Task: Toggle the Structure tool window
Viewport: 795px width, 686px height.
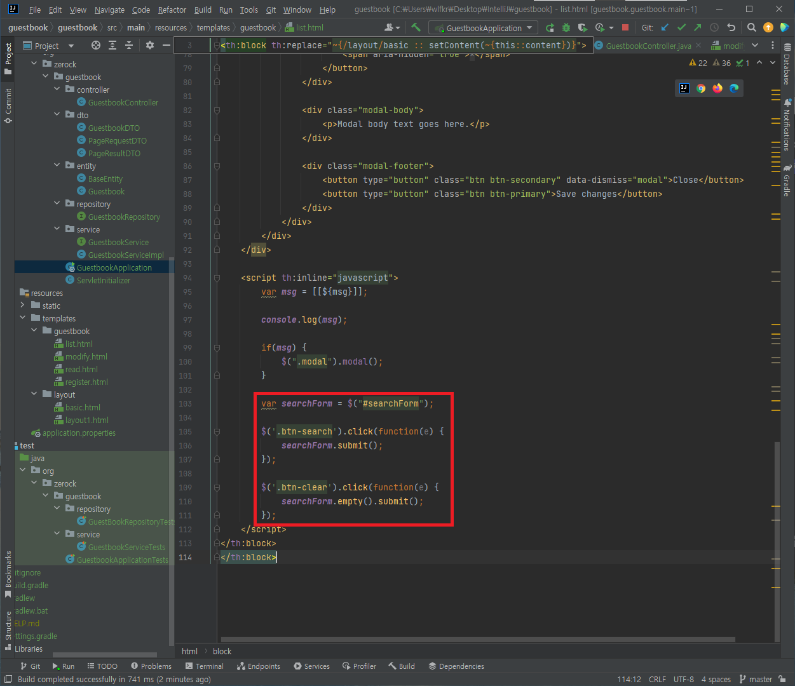Action: 8,631
